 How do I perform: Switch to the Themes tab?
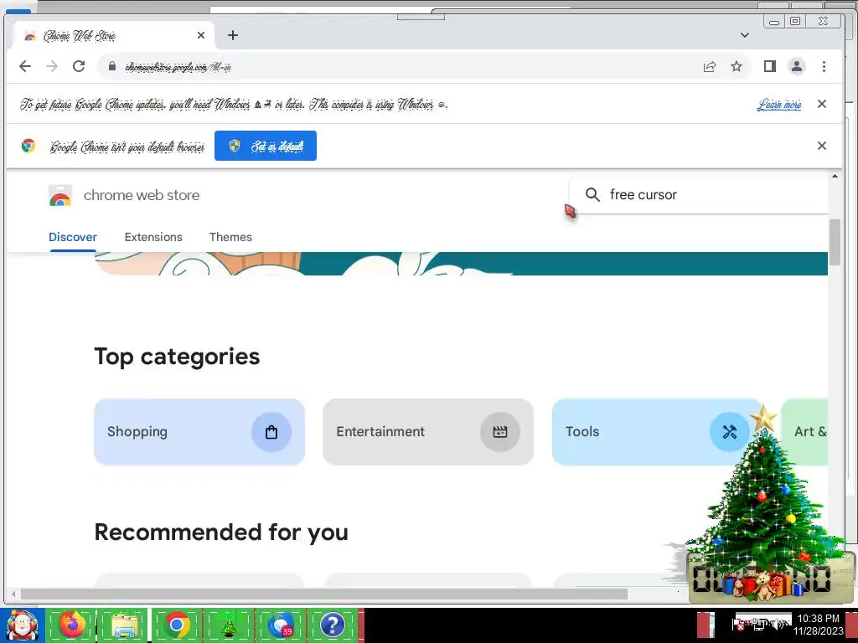tap(230, 237)
